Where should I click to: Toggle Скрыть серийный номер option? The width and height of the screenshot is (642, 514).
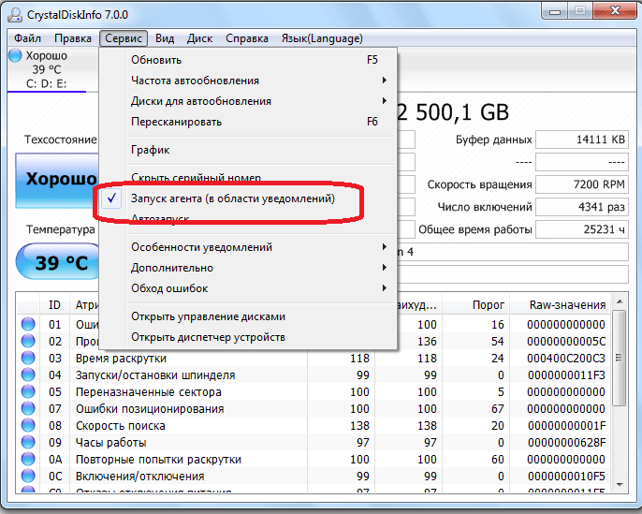(196, 178)
